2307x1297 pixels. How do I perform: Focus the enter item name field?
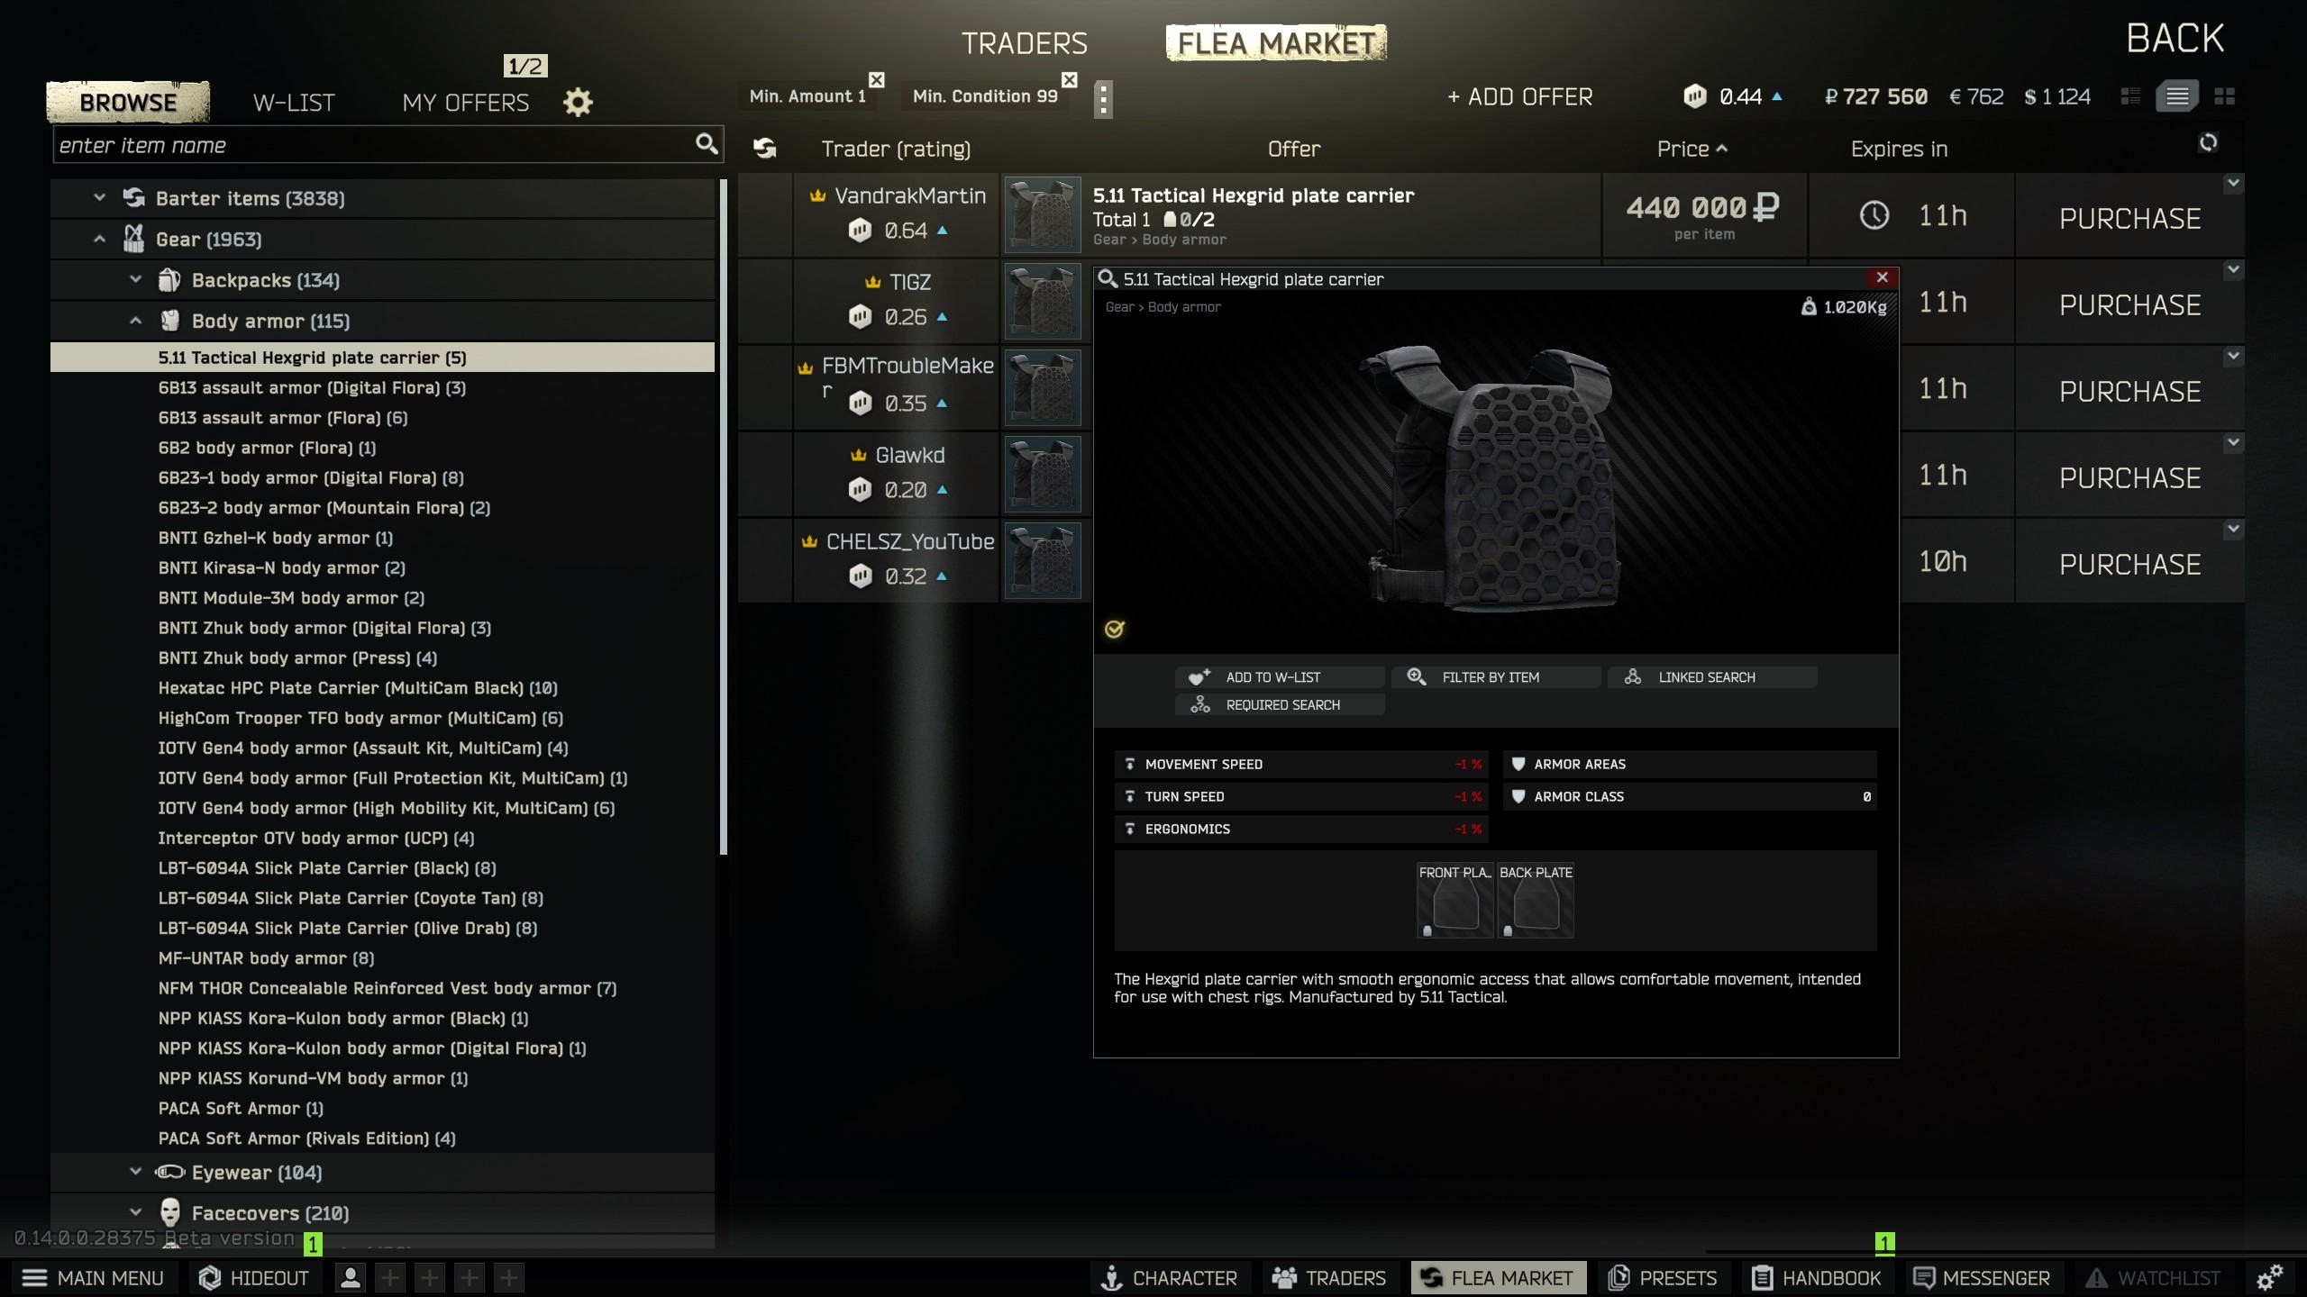tap(374, 145)
